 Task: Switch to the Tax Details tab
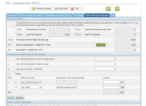pyautogui.click(x=78, y=15)
